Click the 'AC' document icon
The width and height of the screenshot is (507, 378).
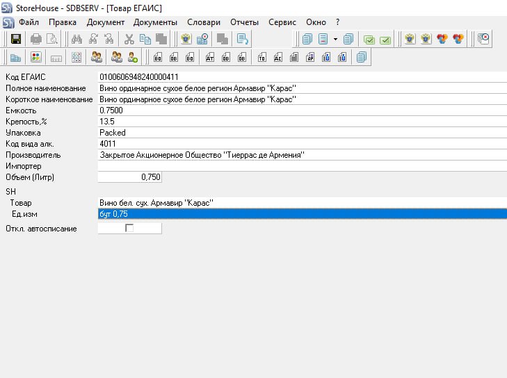tap(277, 58)
